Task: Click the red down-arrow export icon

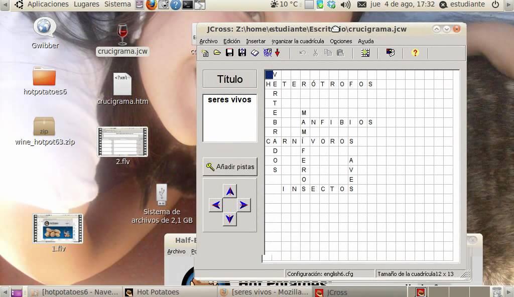Action: (277, 53)
